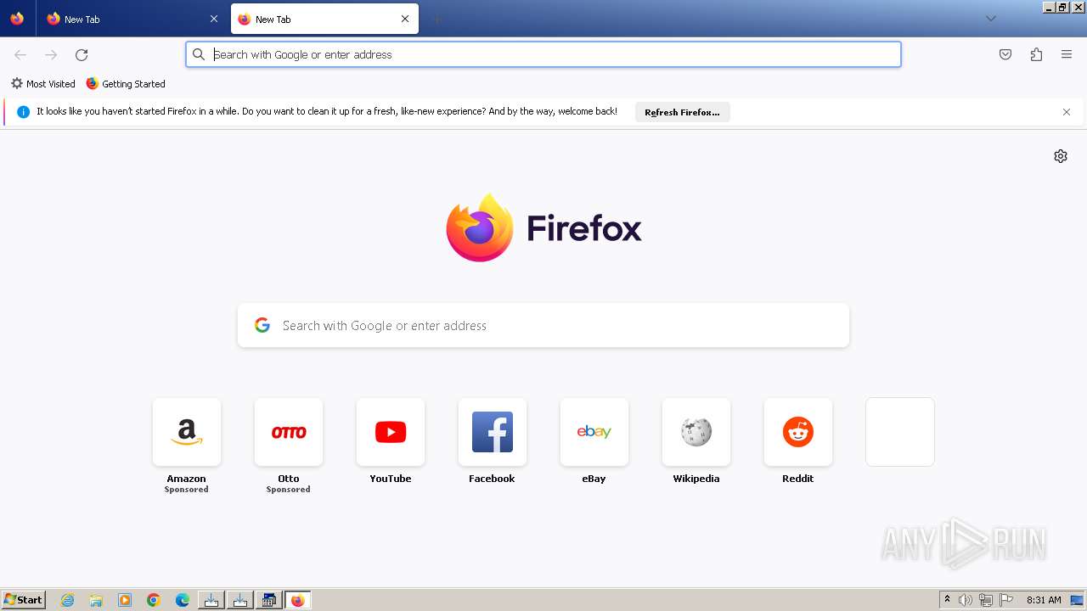1087x611 pixels.
Task: Open new tab personalize settings gear
Action: point(1061,156)
